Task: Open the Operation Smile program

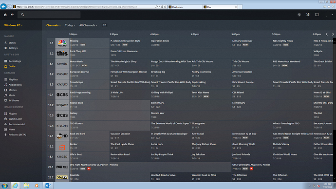Action: tap(191, 43)
